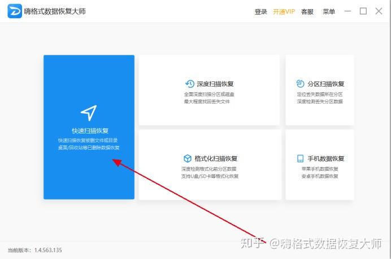This screenshot has height=259, width=391.
Task: Choose the 深度扫描恢复 title text
Action: click(x=215, y=84)
